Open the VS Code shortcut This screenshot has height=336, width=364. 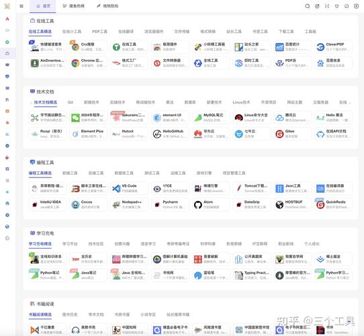pos(129,188)
